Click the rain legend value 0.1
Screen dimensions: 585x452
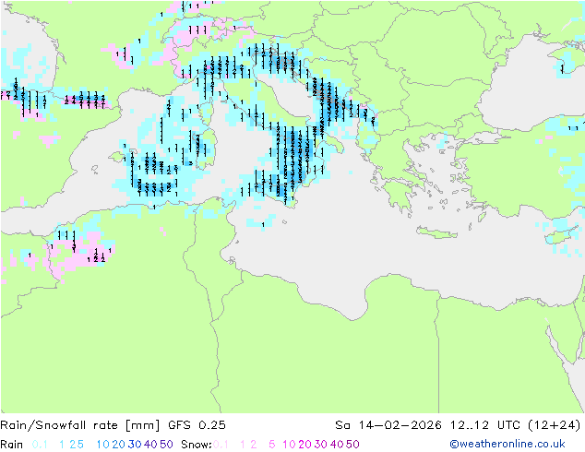(x=40, y=445)
